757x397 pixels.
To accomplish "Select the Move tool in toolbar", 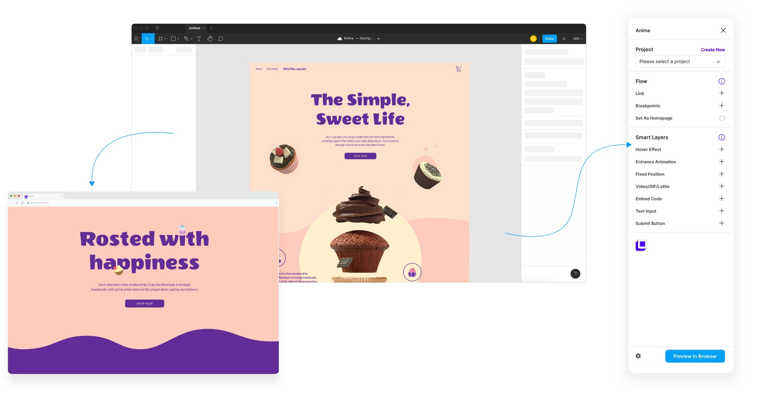I will pyautogui.click(x=147, y=39).
